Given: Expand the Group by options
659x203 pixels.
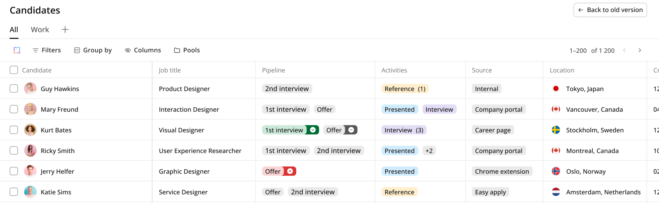Looking at the screenshot, I should [x=93, y=50].
